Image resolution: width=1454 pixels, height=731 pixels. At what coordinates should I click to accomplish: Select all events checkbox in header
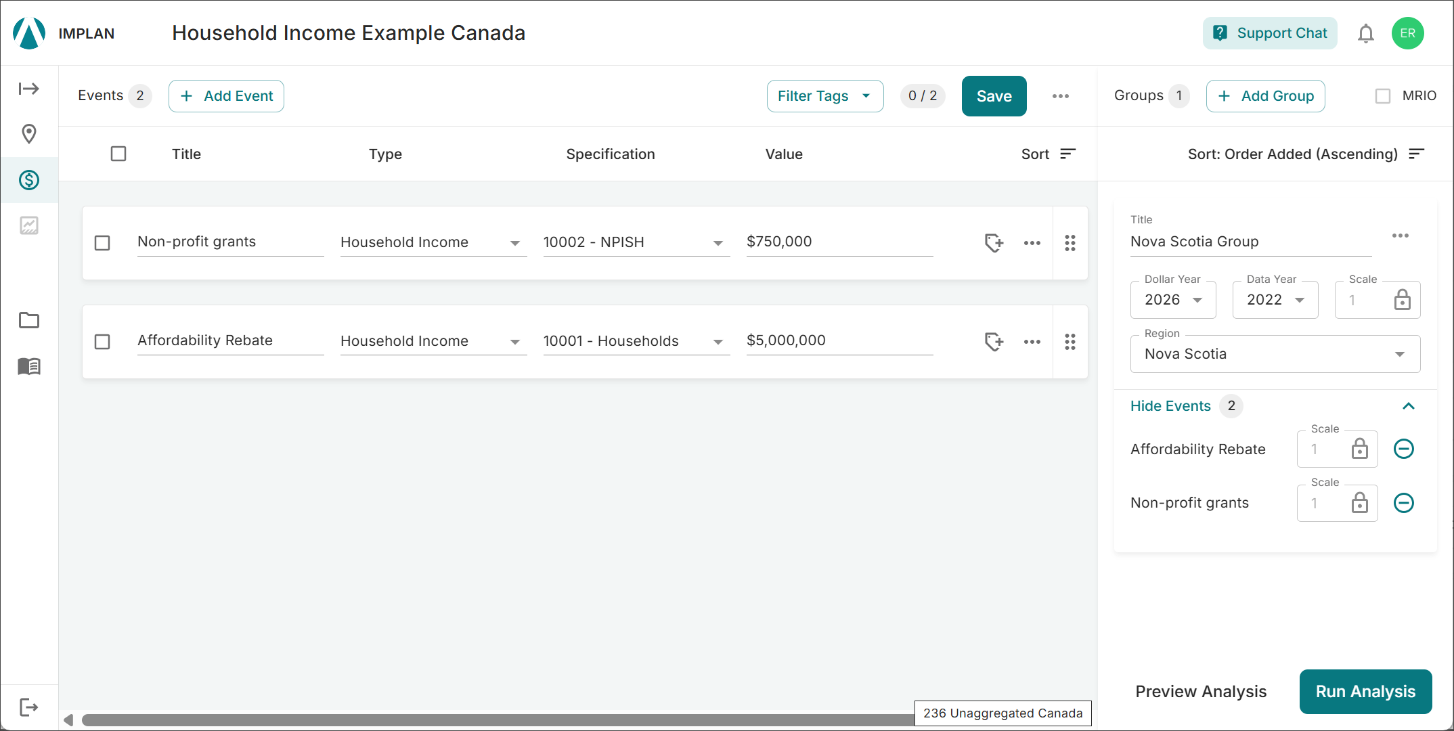pos(118,154)
